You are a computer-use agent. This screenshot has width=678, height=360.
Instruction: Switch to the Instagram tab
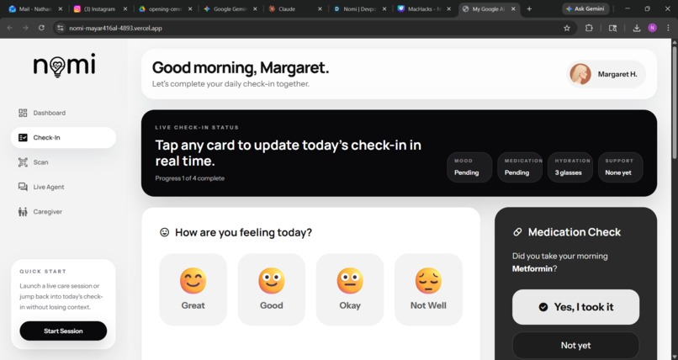coord(100,8)
